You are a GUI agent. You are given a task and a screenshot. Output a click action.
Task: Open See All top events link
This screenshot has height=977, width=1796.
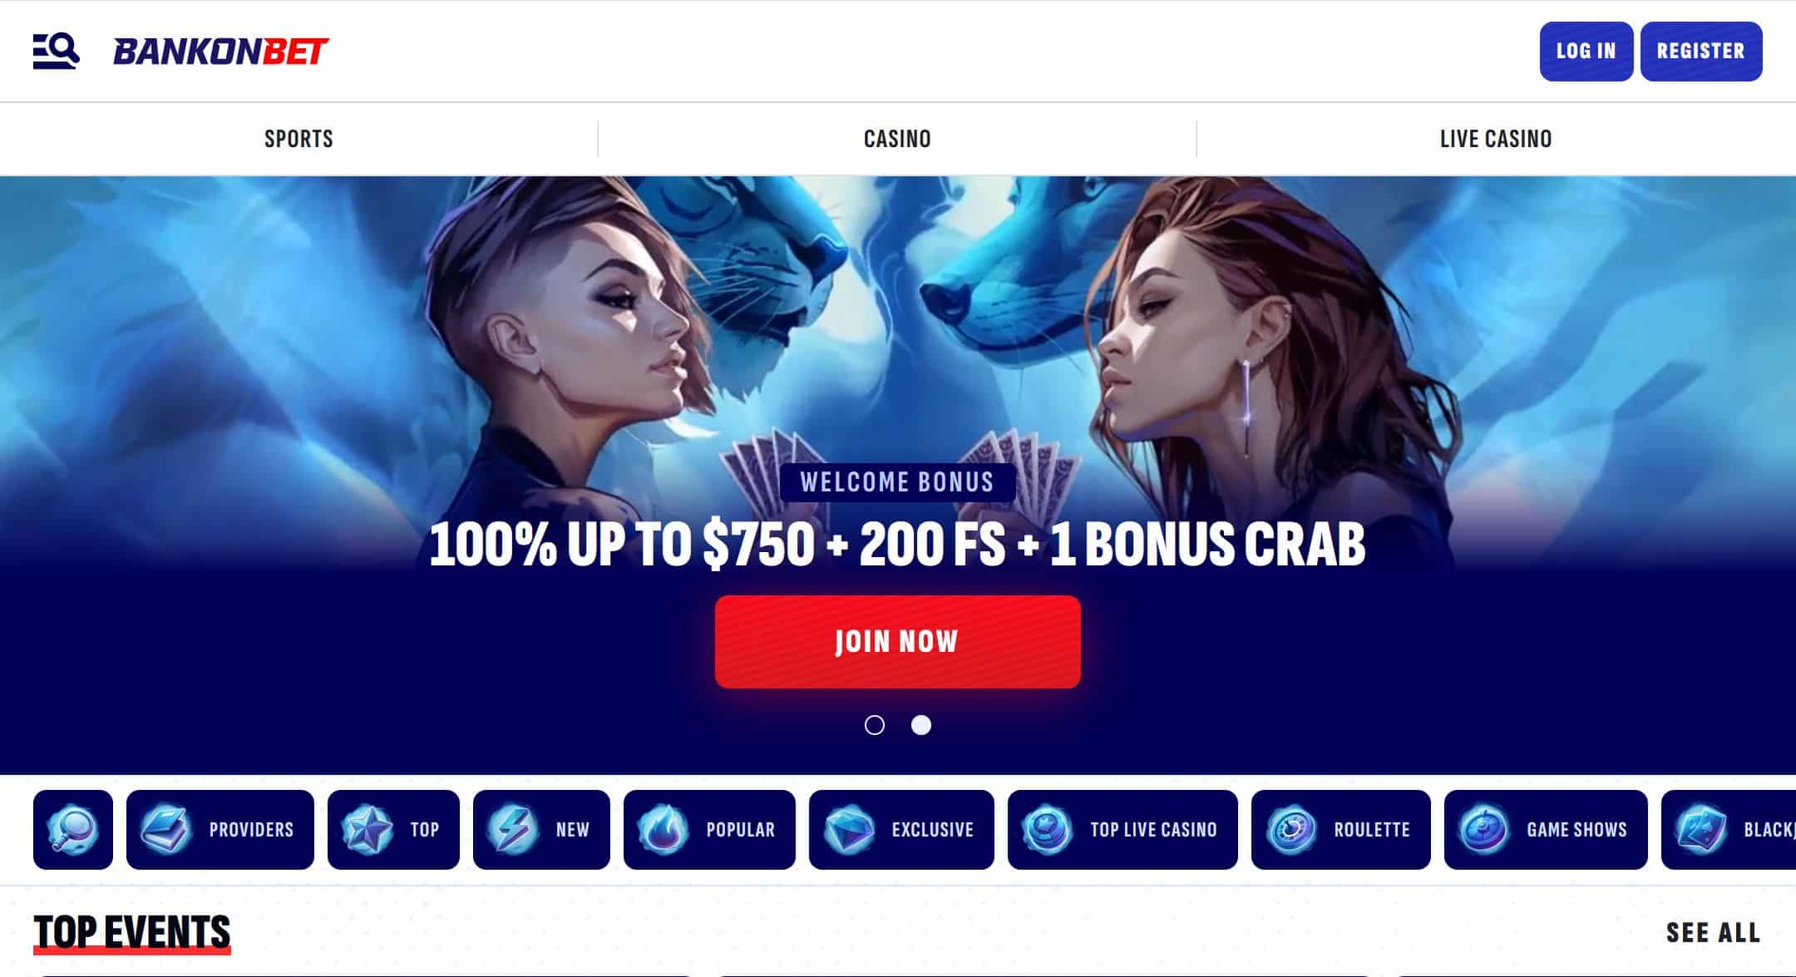click(x=1714, y=933)
